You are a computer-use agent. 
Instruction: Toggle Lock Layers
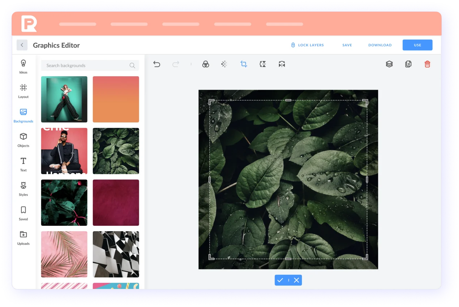tap(307, 45)
